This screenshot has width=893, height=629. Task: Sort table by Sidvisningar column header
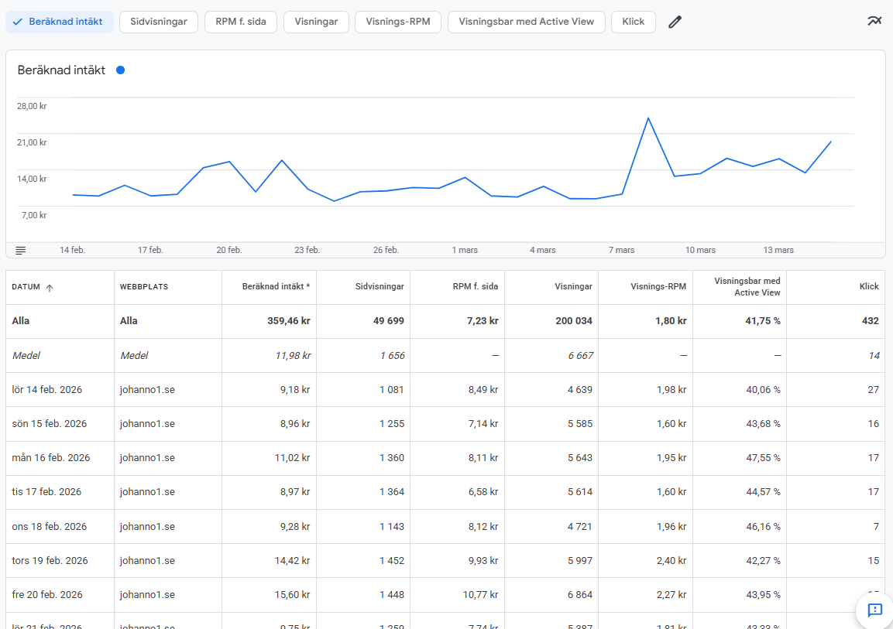point(380,287)
